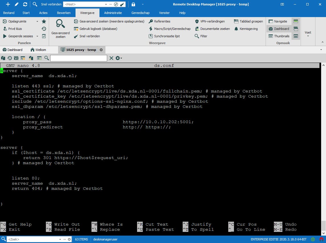Click the pencil edit icon in title bar
This screenshot has height=243, width=326.
(x=17, y=4)
